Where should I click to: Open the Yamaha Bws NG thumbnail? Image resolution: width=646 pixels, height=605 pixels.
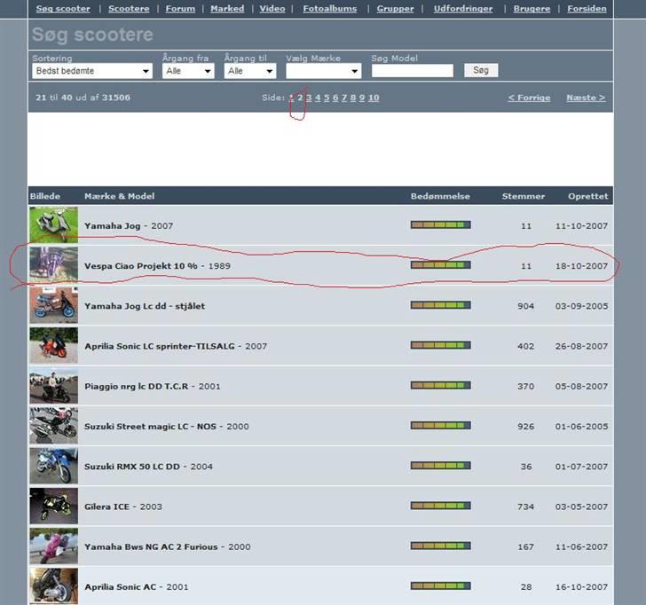tap(53, 546)
